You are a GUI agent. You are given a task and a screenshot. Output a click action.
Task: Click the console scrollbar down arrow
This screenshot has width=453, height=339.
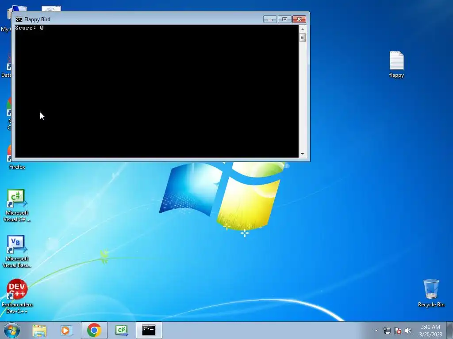point(303,154)
